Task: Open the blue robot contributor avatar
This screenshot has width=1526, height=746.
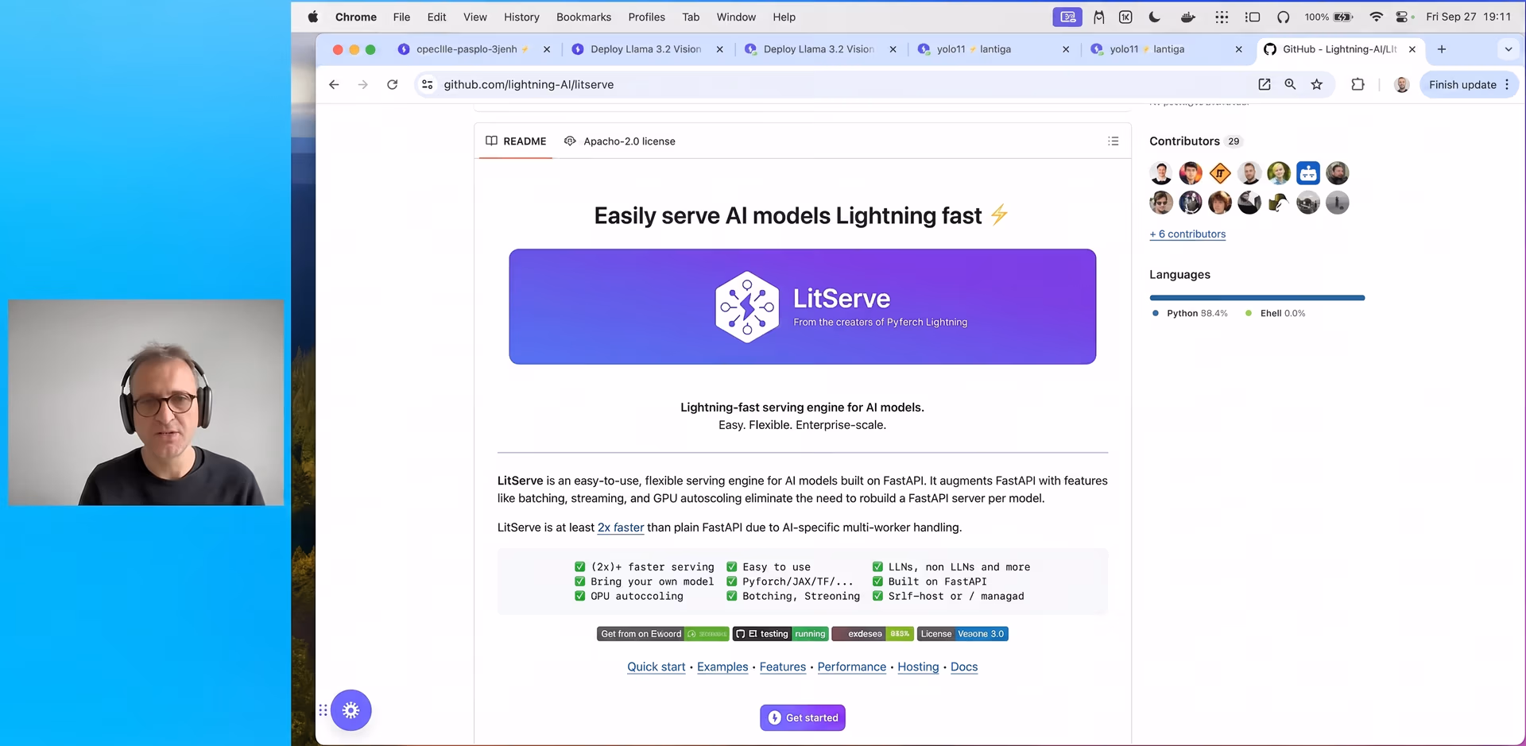Action: pos(1308,173)
